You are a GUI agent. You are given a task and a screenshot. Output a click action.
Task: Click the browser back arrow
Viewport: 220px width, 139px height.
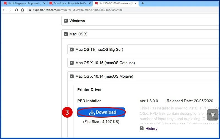[4, 10]
